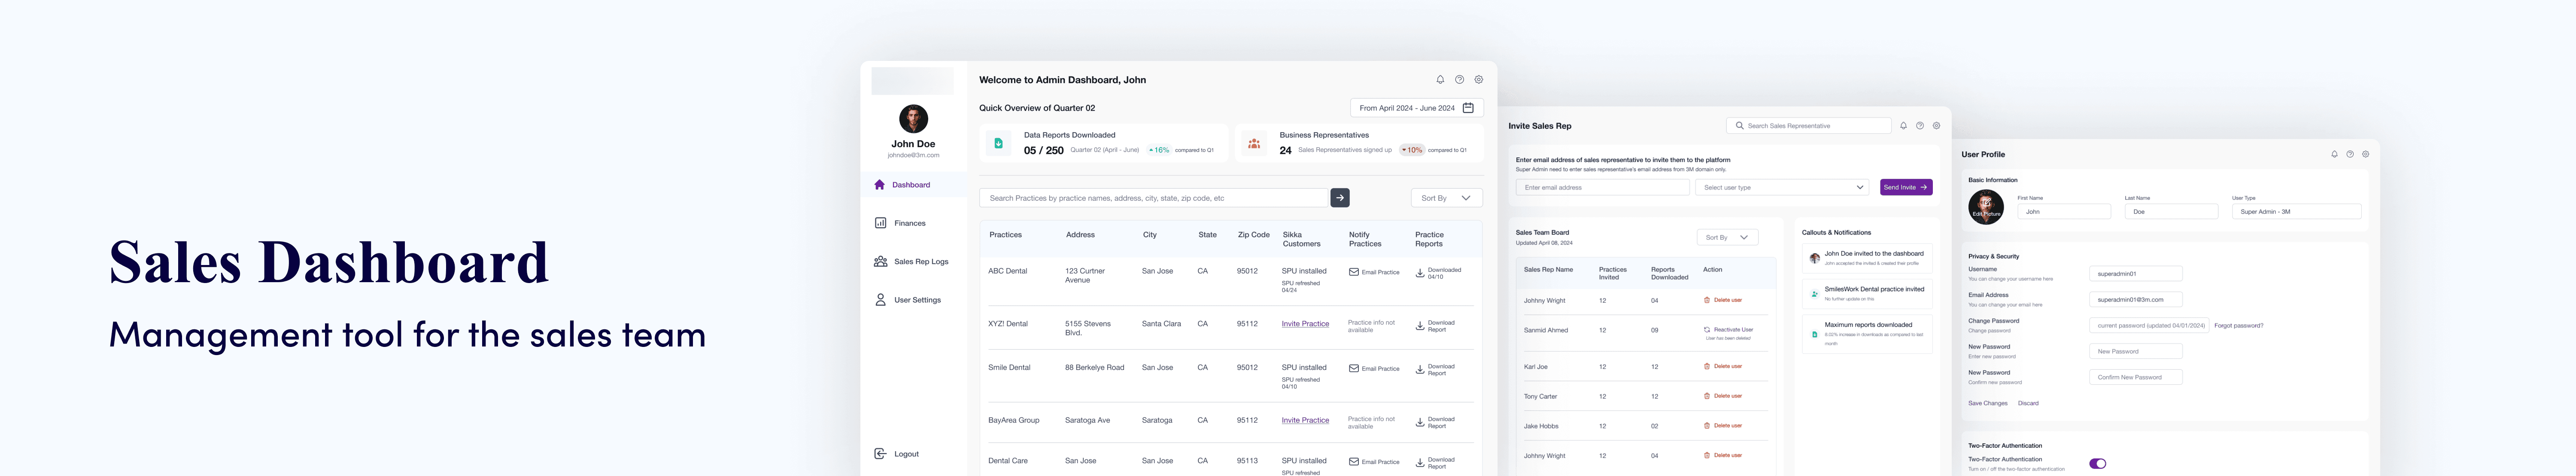Click Invite Practice link for XYZ! Dental
2576x476 pixels.
click(x=1305, y=323)
